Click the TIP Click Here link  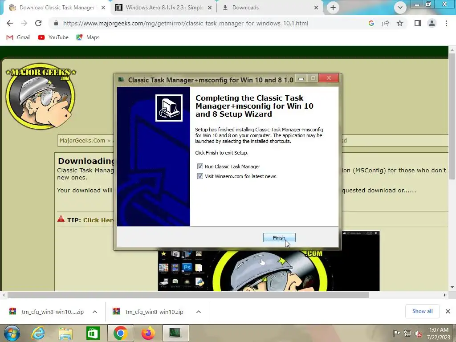[98, 220]
